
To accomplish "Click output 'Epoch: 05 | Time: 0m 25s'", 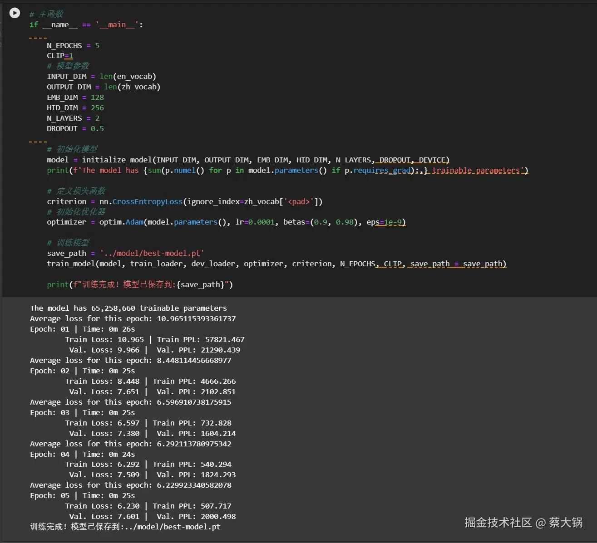I will point(83,496).
